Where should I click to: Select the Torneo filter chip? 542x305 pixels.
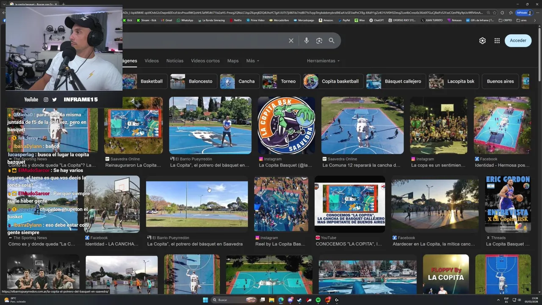[281, 81]
